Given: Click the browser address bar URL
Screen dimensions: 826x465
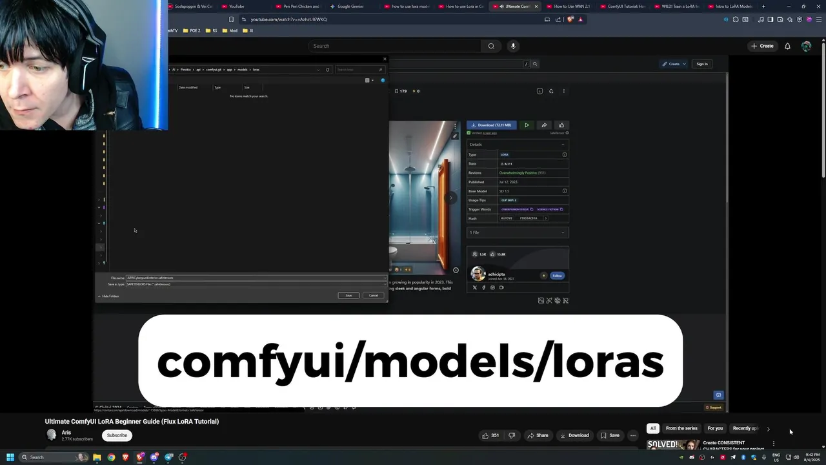Looking at the screenshot, I should [x=288, y=19].
